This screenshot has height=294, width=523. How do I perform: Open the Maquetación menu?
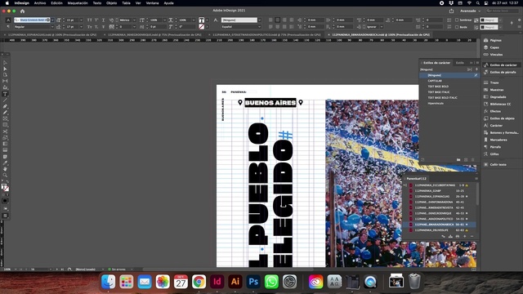click(78, 3)
